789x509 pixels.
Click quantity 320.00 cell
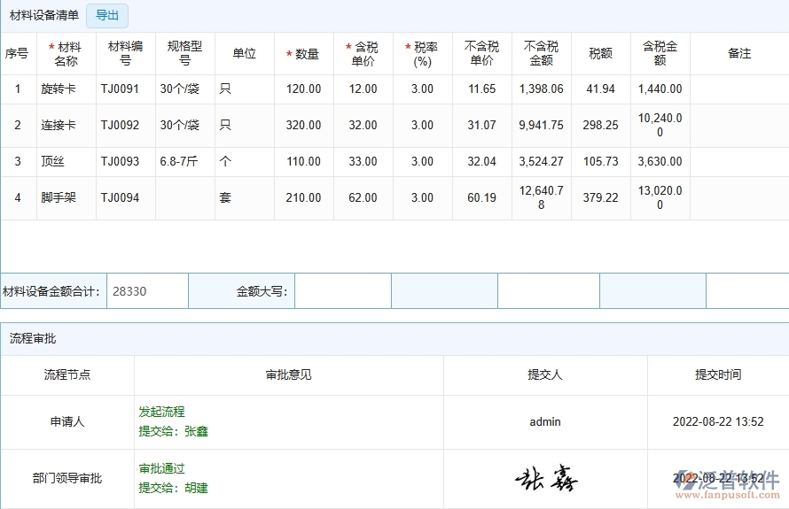[x=303, y=125]
